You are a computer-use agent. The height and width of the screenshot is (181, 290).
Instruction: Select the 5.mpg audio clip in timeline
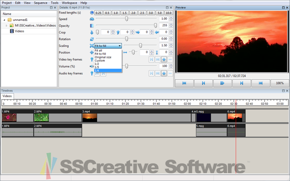tap(211, 130)
